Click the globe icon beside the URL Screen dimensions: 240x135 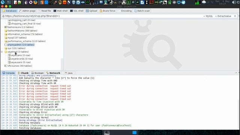3,16
